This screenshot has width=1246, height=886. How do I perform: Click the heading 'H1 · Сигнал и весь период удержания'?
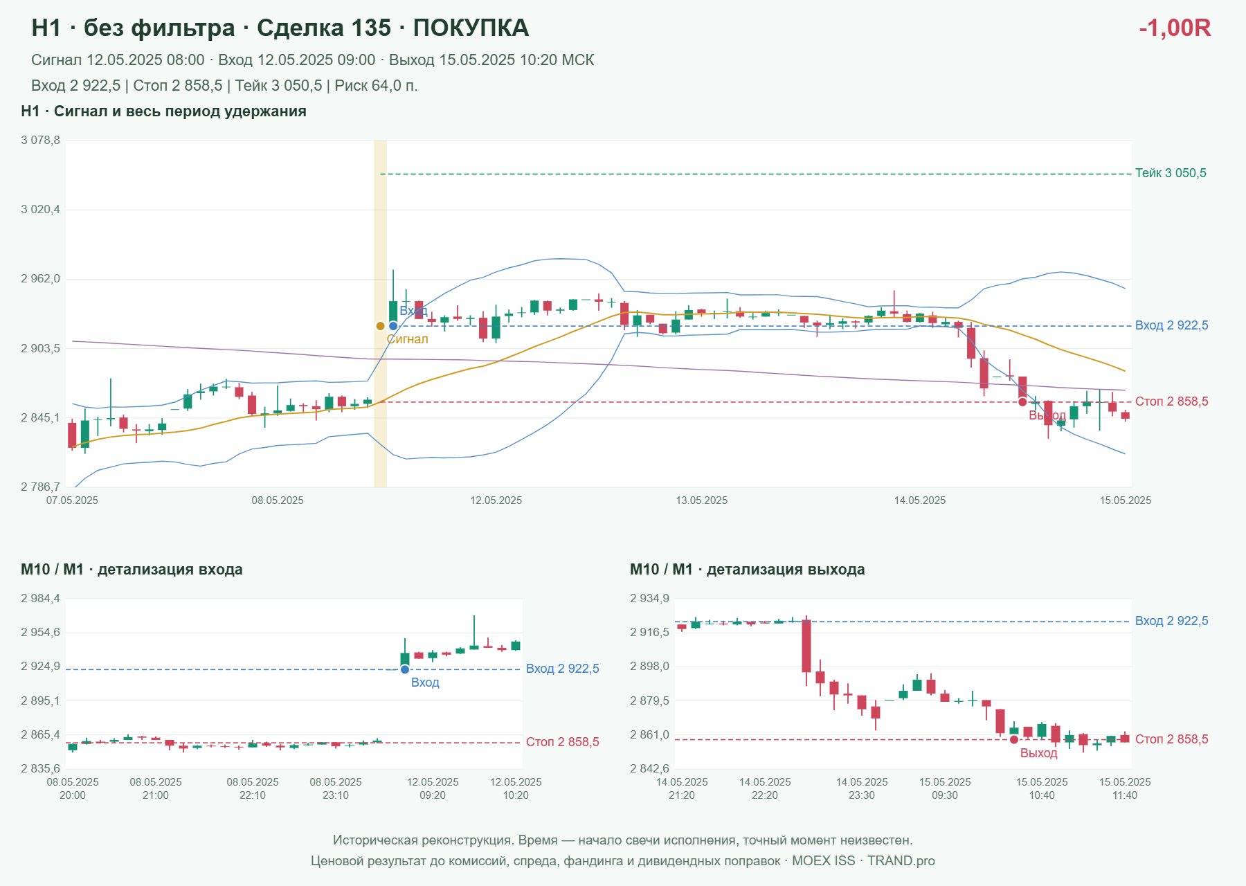(x=163, y=111)
